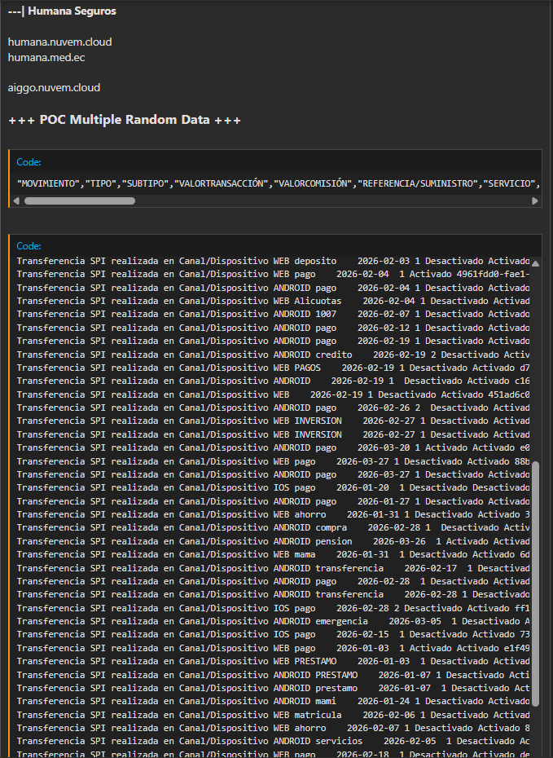Select the row with ANDROID compra
This screenshot has width=553, height=758.
click(x=274, y=527)
